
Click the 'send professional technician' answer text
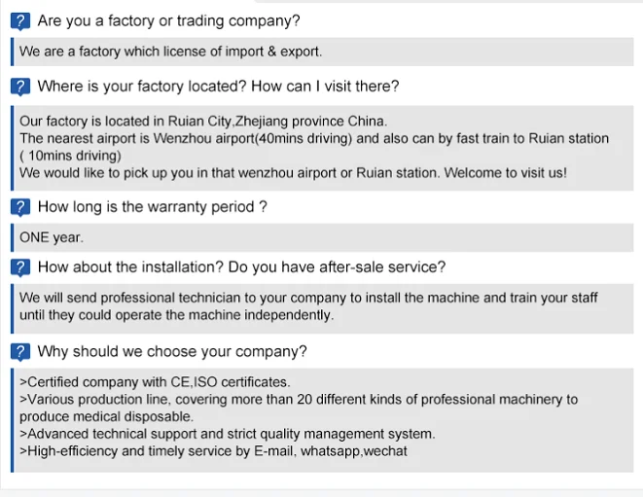coord(308,298)
